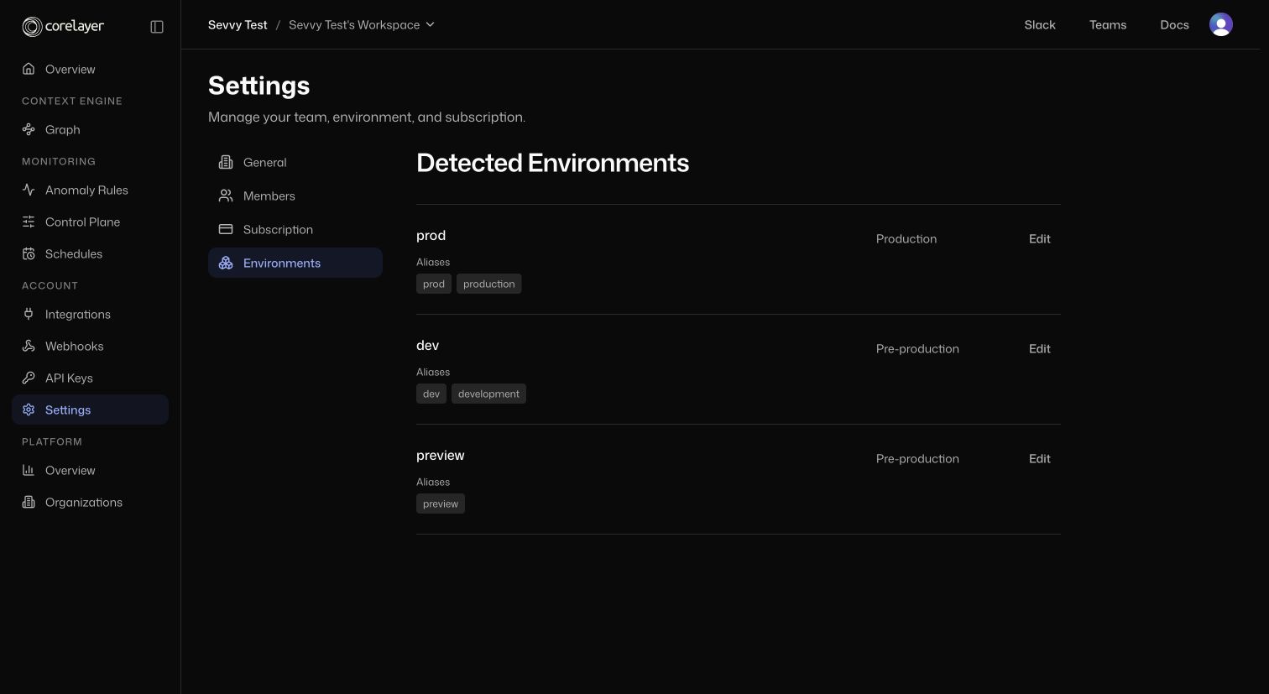Click the General settings building icon

click(x=226, y=162)
